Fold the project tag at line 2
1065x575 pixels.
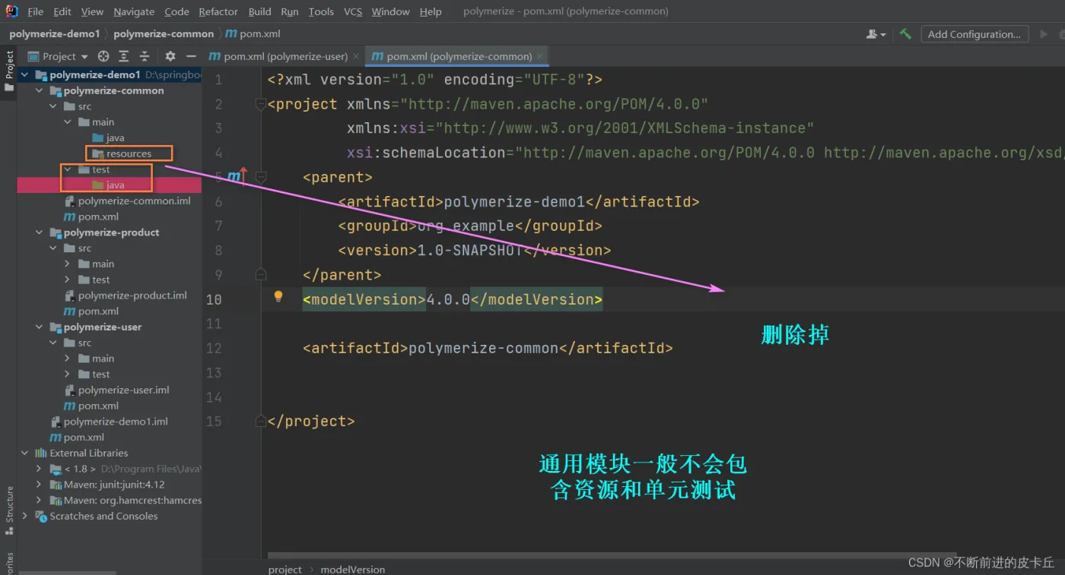tap(261, 104)
